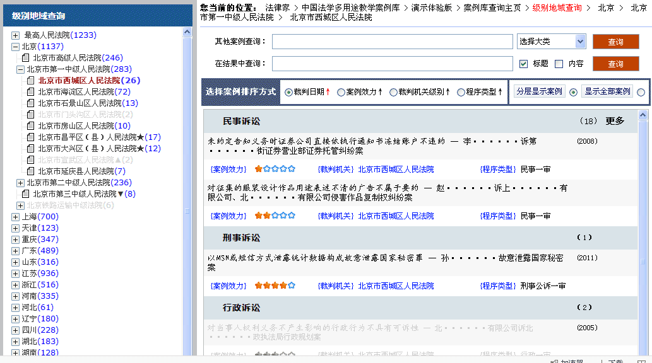Click star rating of the 故意泄露国家秘密 case

pyautogui.click(x=275, y=285)
